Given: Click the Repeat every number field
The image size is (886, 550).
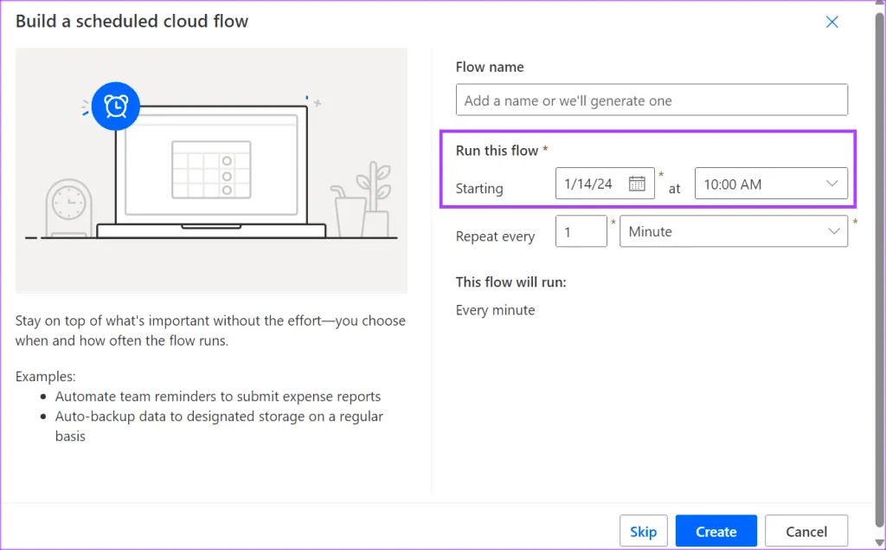Looking at the screenshot, I should point(581,232).
